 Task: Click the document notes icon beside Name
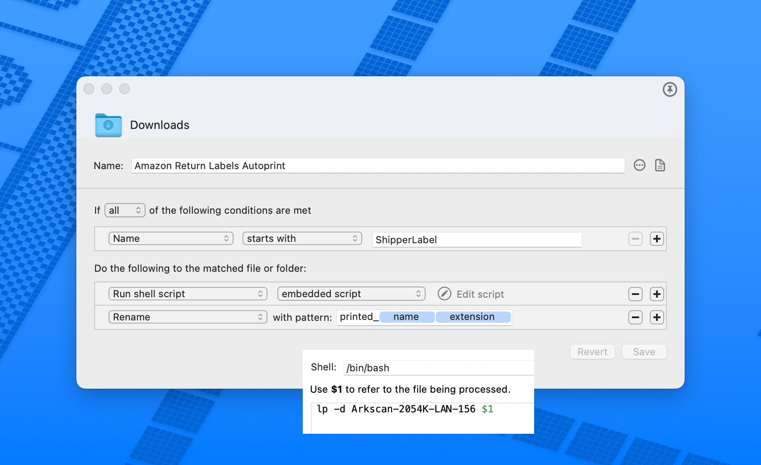coord(660,166)
